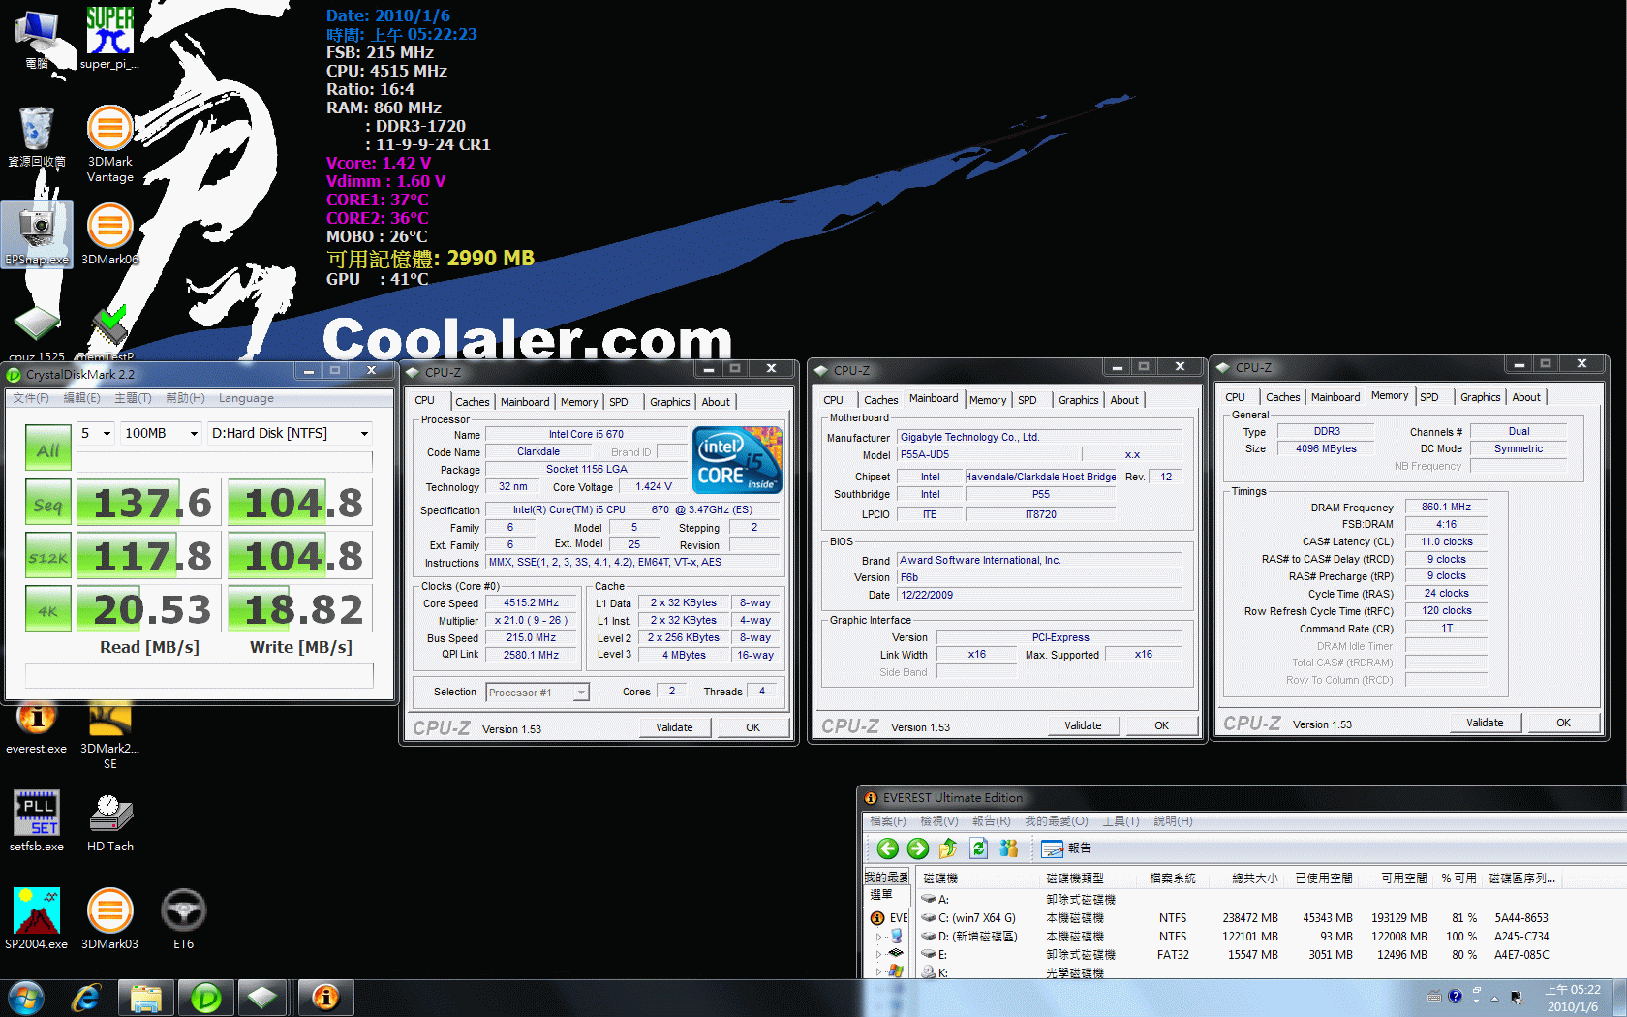The image size is (1627, 1017).
Task: Open the 100MB test size dropdown
Action: click(x=162, y=433)
